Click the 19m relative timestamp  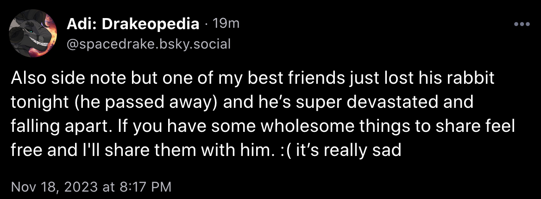226,24
